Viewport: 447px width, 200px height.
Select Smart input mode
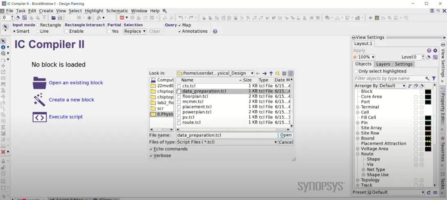(x=14, y=31)
